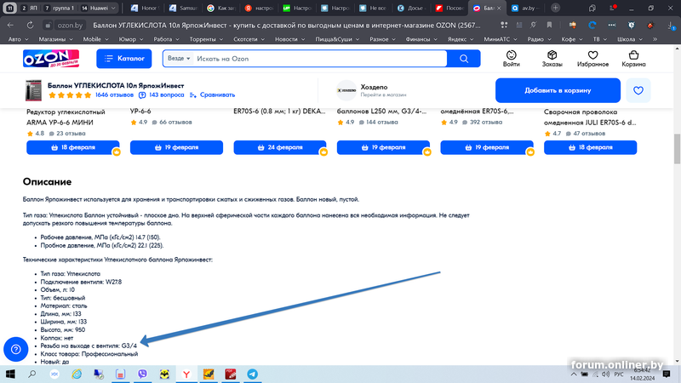Open the 143 вопроса questions link
681x383 pixels.
click(x=162, y=94)
